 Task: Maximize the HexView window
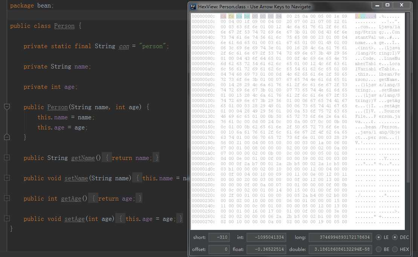(x=387, y=5)
